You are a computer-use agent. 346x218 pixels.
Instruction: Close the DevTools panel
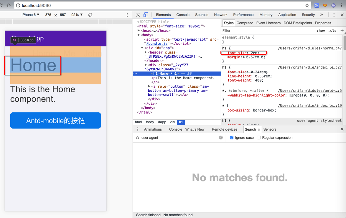[342, 15]
